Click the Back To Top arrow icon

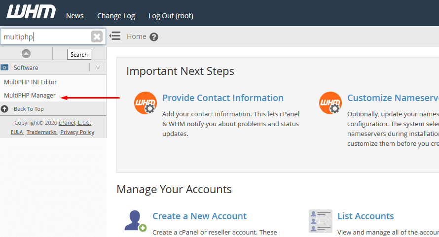[x=4, y=109]
